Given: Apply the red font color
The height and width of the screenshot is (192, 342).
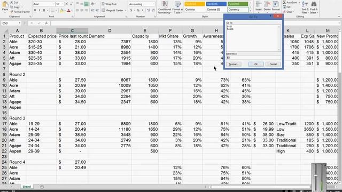Looking at the screenshot, I should [x=69, y=10].
